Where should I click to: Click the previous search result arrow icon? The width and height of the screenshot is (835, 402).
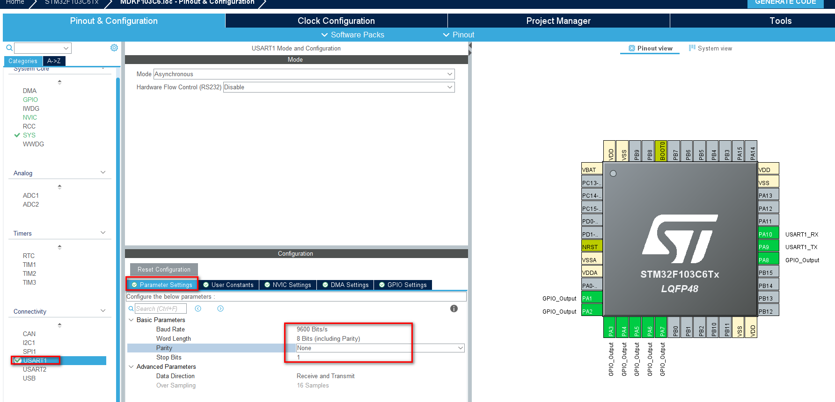tap(198, 309)
